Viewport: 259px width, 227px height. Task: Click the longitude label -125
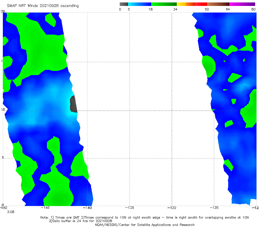click(214, 207)
